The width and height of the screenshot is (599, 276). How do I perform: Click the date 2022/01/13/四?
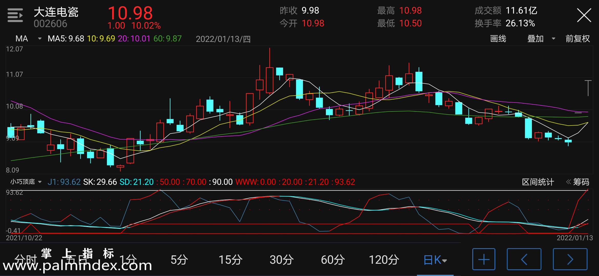click(x=223, y=39)
